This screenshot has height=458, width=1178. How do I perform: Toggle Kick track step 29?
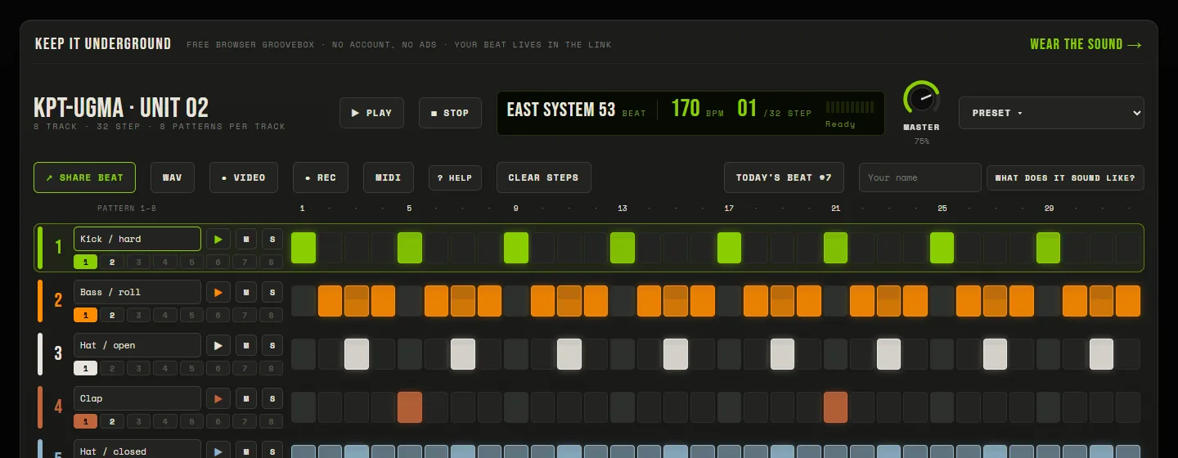pos(1048,248)
